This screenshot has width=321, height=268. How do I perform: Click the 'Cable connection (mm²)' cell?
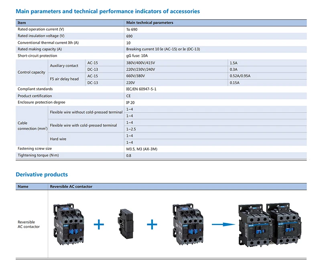pyautogui.click(x=33, y=126)
